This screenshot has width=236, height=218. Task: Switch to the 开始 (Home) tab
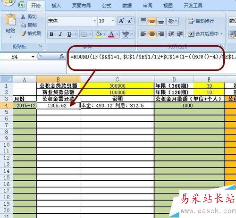tap(36, 6)
